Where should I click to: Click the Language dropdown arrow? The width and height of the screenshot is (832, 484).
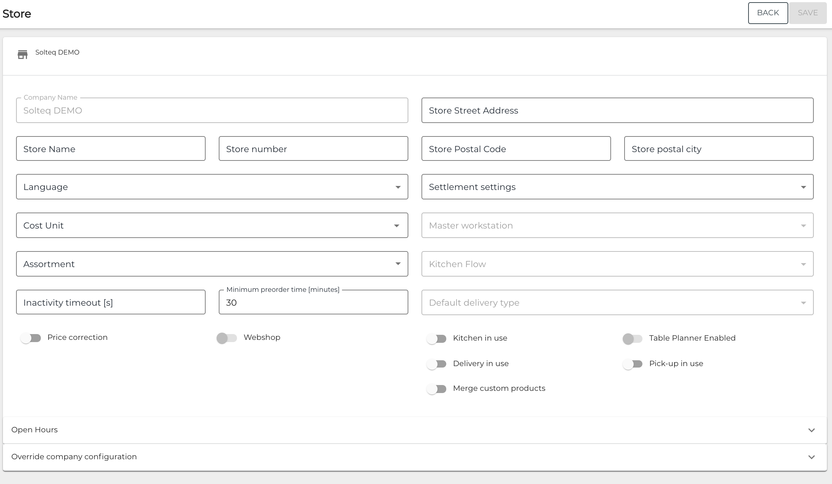(398, 187)
